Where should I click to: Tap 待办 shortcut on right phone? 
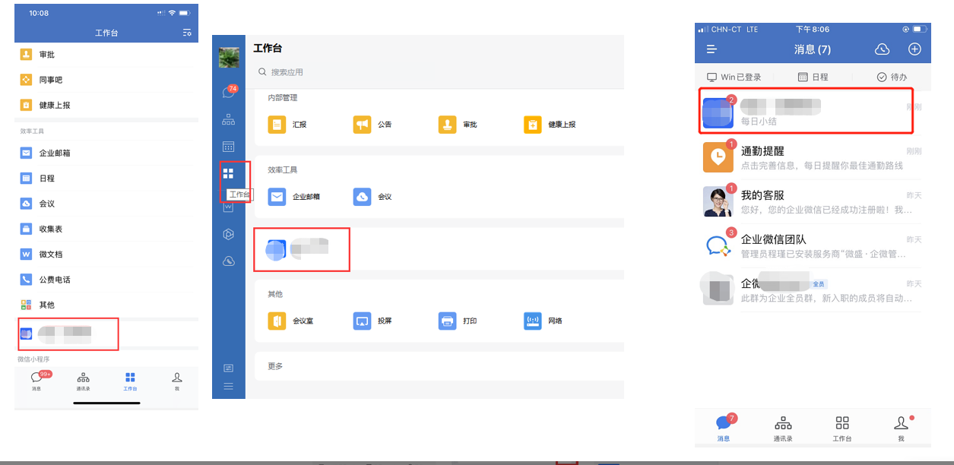tap(892, 77)
